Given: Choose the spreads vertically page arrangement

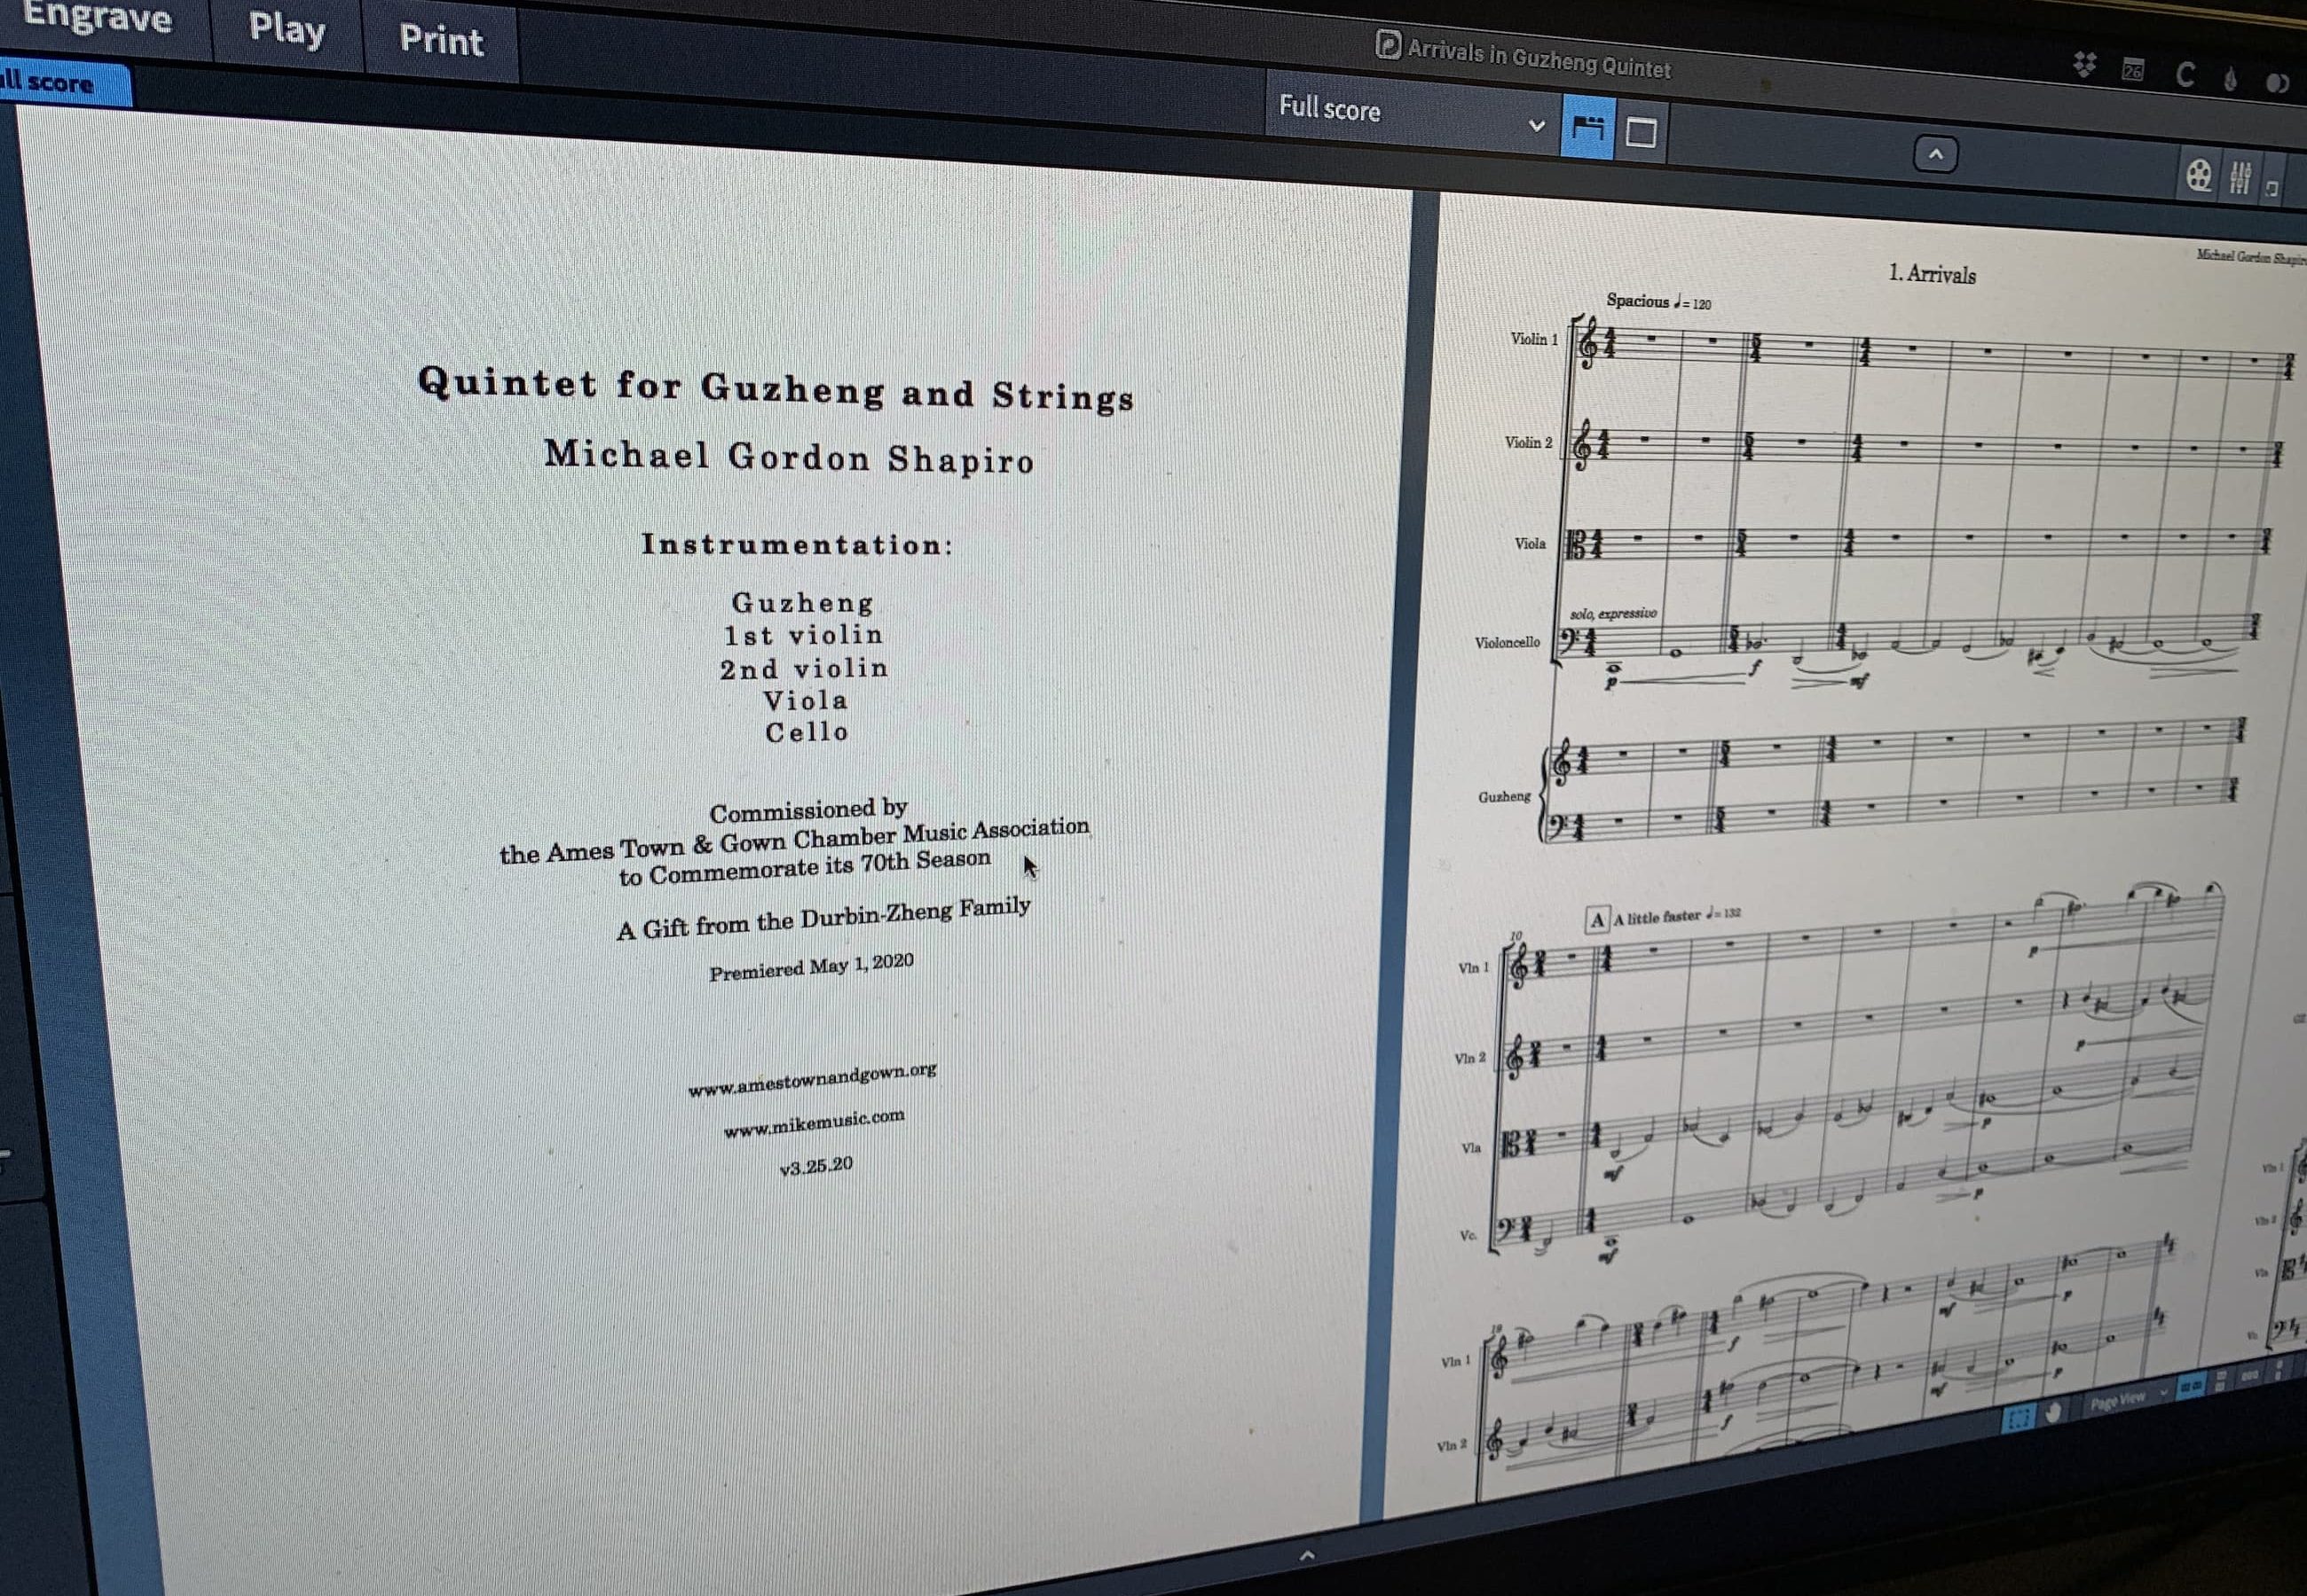Looking at the screenshot, I should point(2221,1381).
